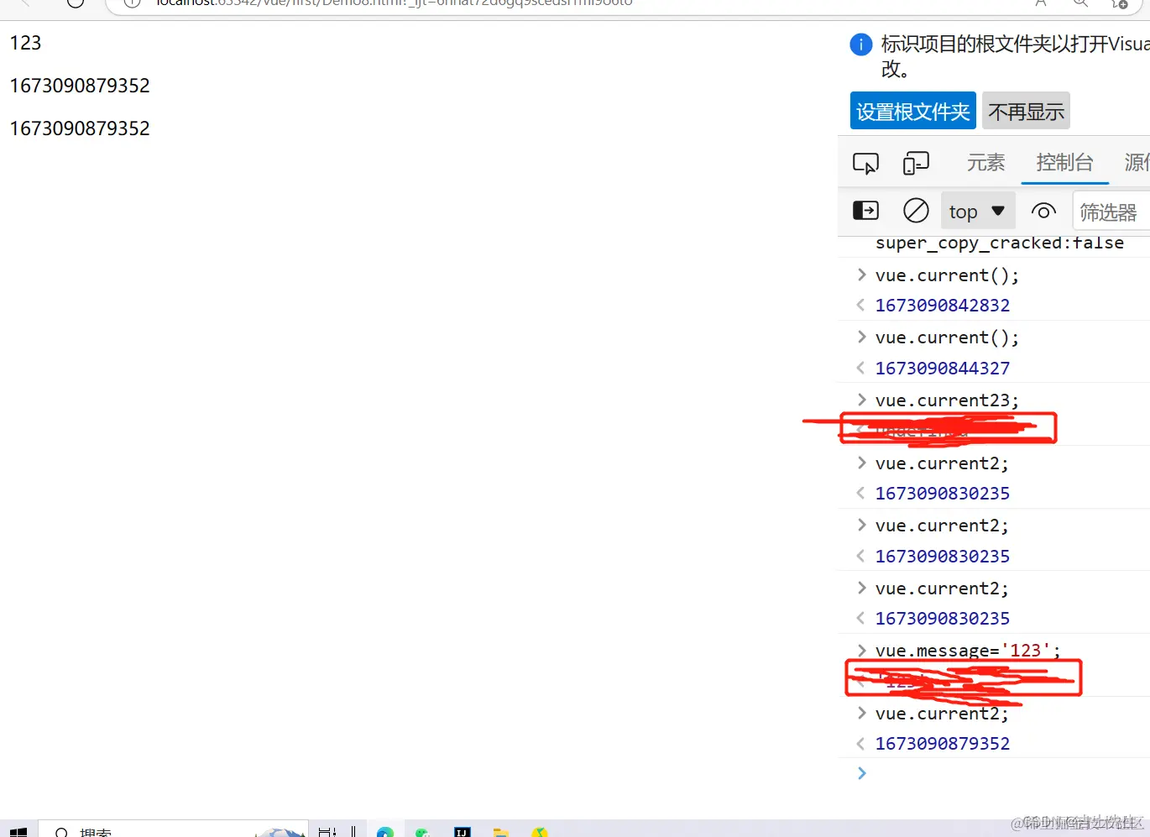Clear the console with the ban icon
The width and height of the screenshot is (1150, 837).
click(x=916, y=211)
